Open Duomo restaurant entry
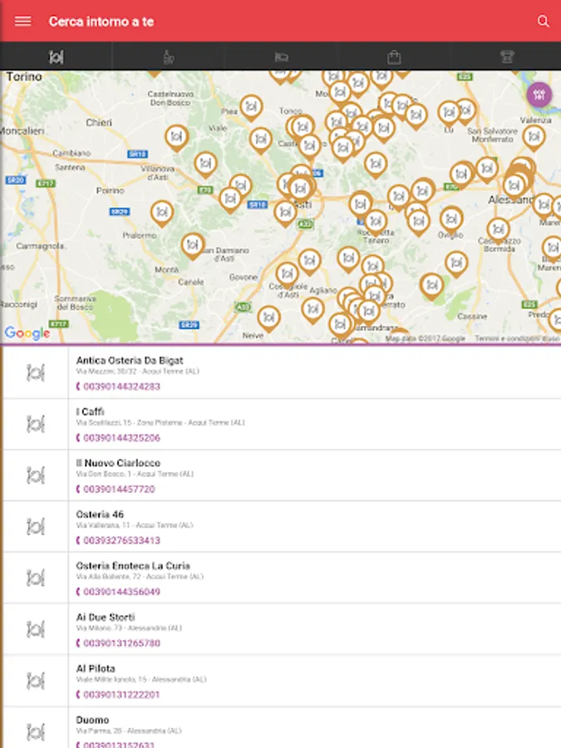The image size is (561, 748). 282,727
